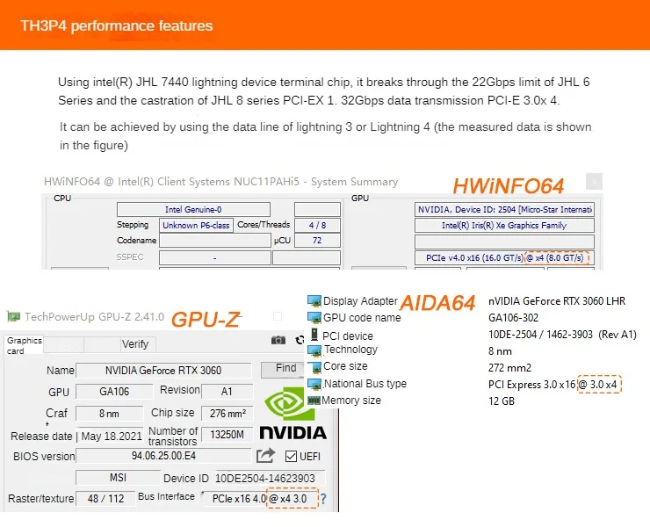Click the Technology row icon
Viewport: 650px width, 527px height.
click(315, 350)
